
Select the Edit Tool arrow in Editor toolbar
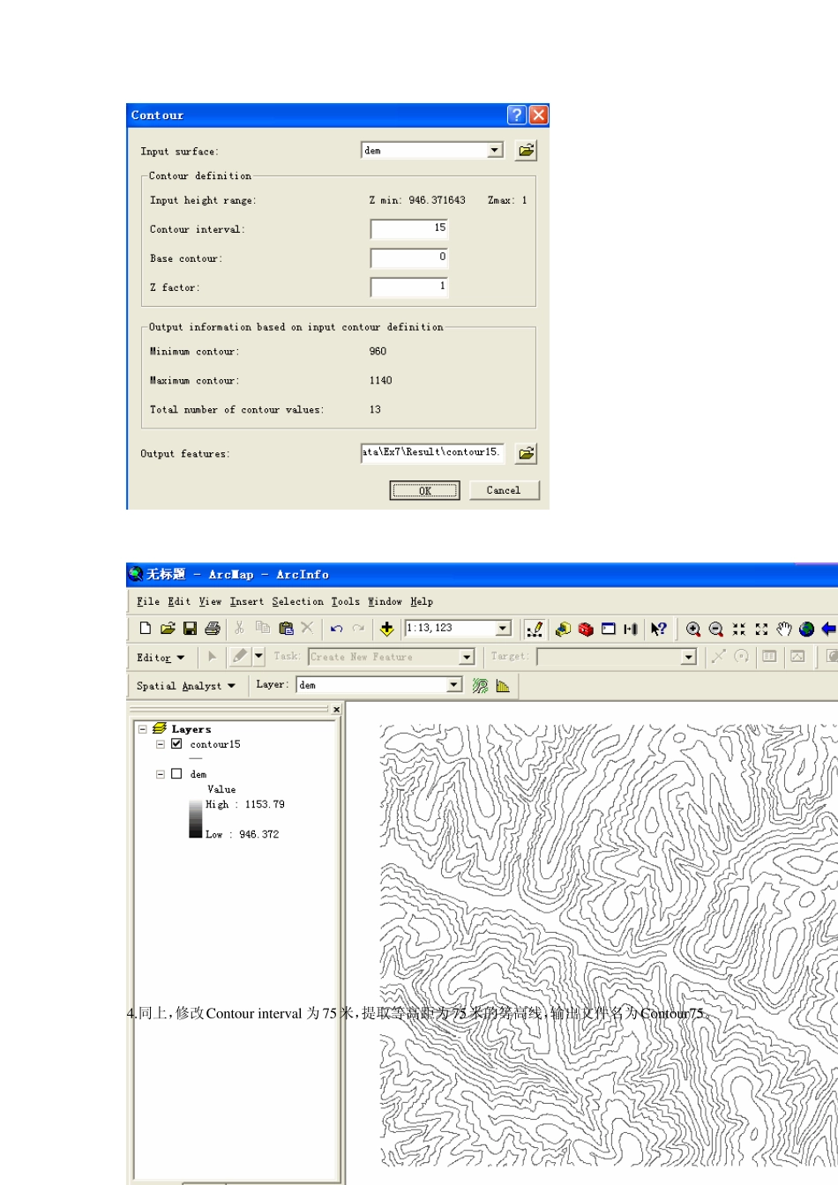coord(212,657)
